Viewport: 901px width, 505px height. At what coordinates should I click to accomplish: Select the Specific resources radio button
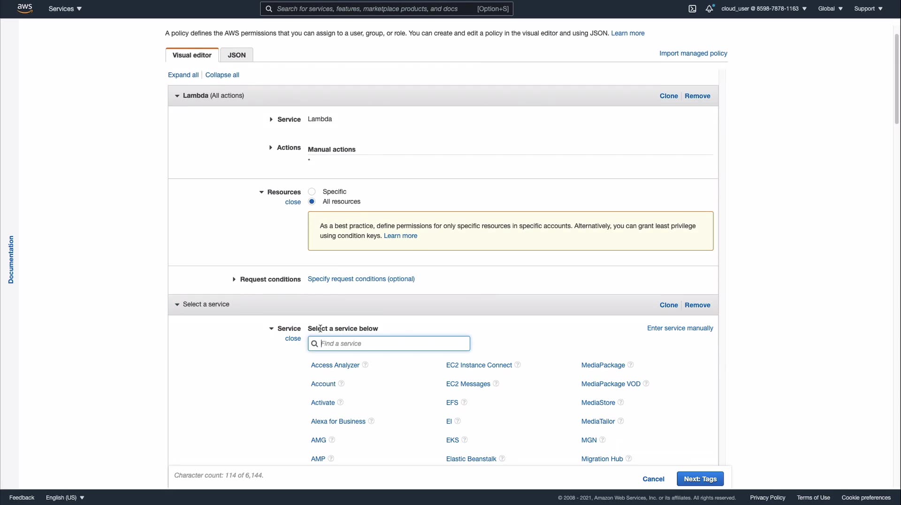[x=312, y=191]
